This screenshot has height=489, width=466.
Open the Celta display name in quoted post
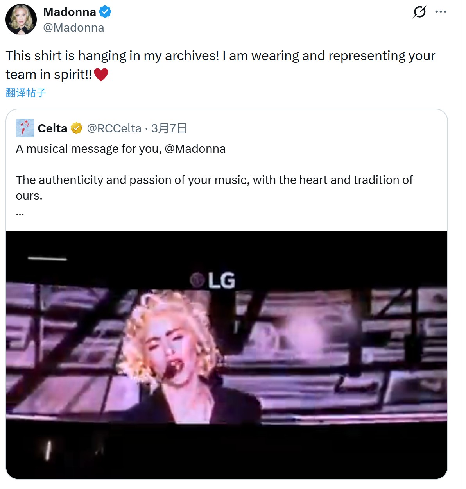52,128
